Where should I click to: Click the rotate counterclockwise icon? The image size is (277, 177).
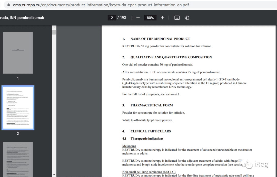coord(187,18)
